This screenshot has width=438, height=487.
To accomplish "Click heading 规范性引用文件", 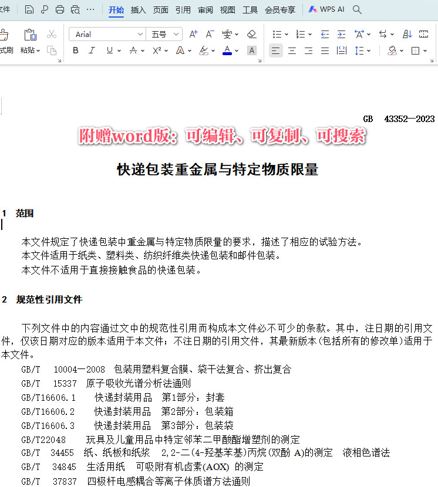I will coord(49,299).
